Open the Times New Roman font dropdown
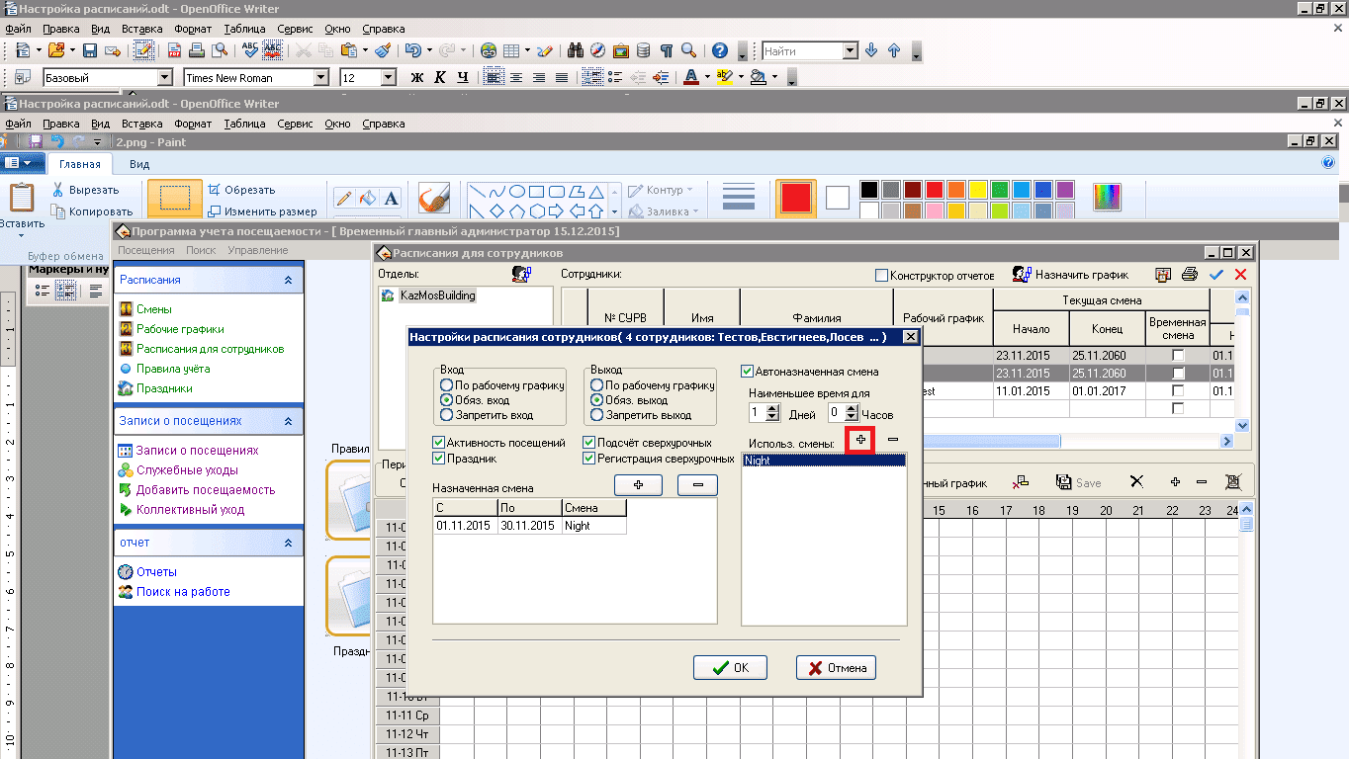Image resolution: width=1349 pixels, height=759 pixels. [320, 77]
